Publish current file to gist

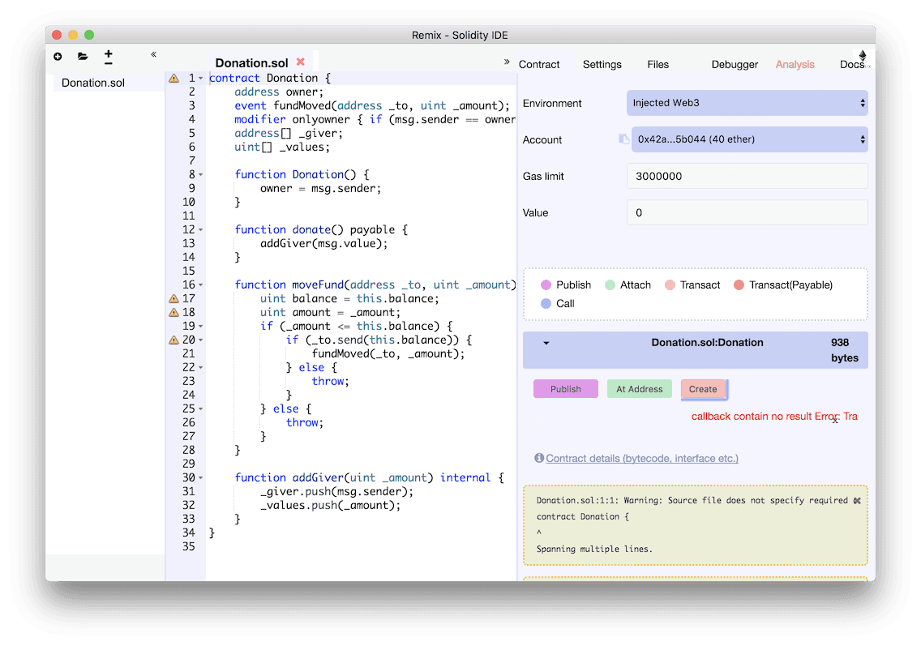(x=108, y=57)
